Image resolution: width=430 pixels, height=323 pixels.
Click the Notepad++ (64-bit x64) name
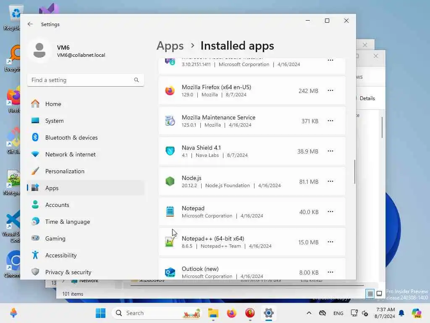point(213,238)
